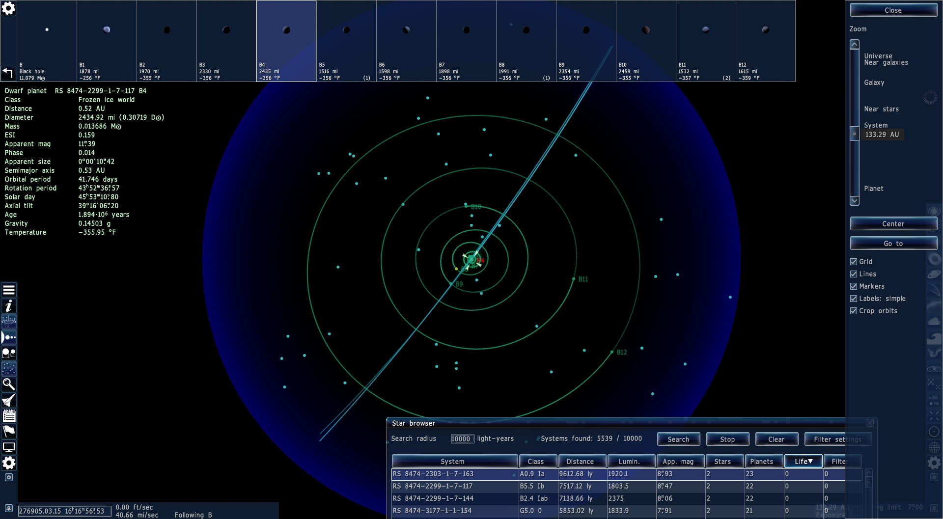The width and height of the screenshot is (943, 519).
Task: Toggle the star browser toolbar icon
Action: tap(9, 353)
